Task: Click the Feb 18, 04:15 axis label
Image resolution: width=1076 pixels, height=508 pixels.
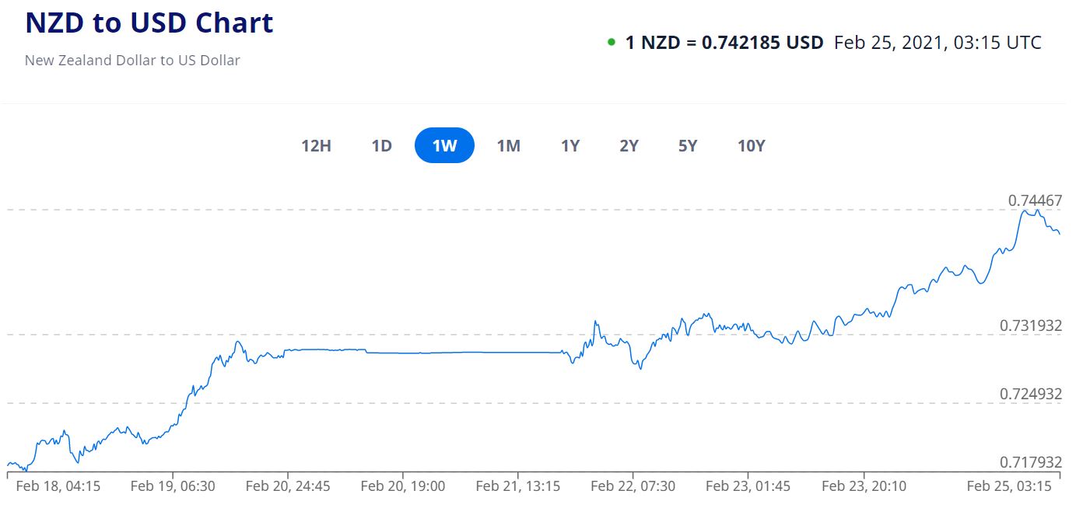Action: coord(58,486)
